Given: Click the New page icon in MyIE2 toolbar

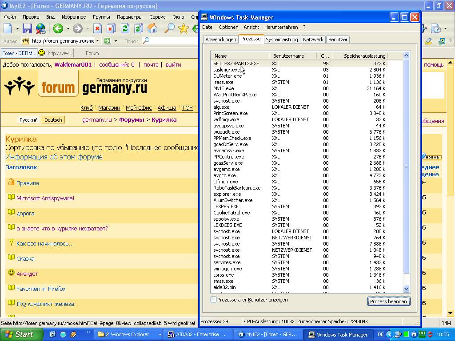Looking at the screenshot, I should 8,28.
